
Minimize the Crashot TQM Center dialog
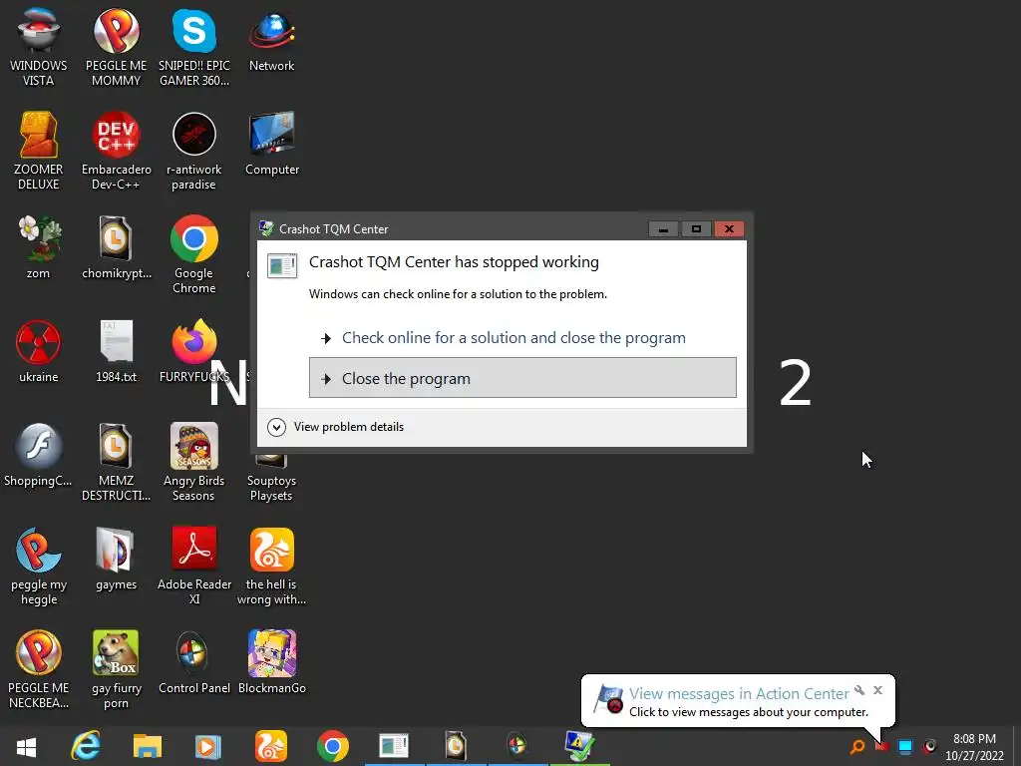[x=663, y=228]
